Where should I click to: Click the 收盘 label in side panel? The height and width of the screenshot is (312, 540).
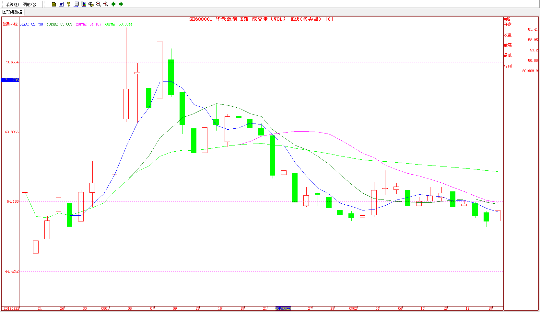(508, 35)
